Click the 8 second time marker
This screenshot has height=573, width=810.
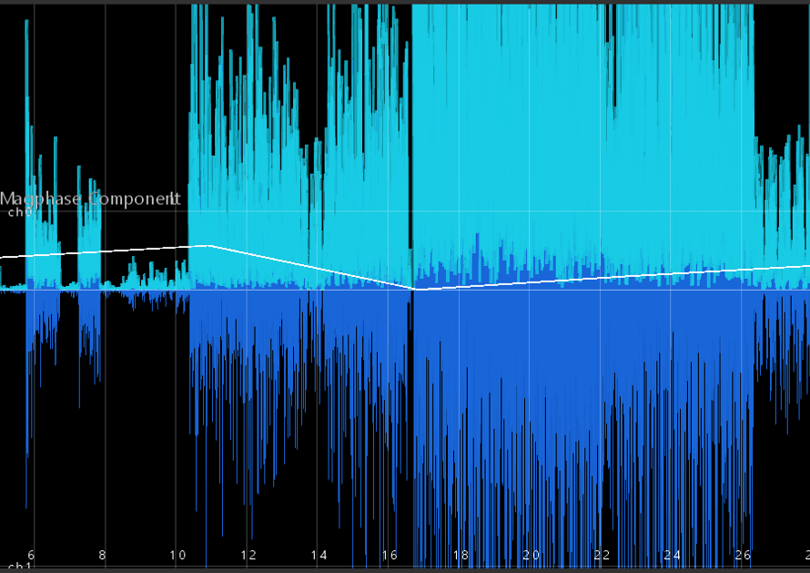(x=102, y=555)
